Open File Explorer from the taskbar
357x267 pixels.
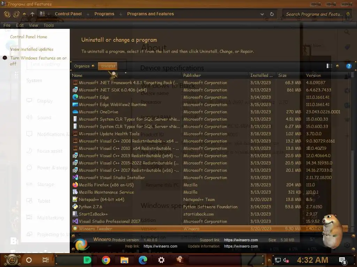click(124, 260)
